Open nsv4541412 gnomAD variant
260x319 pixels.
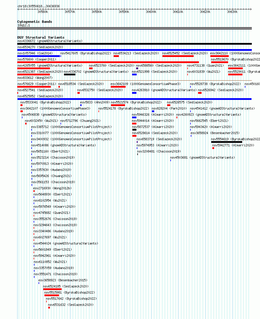tap(222, 108)
